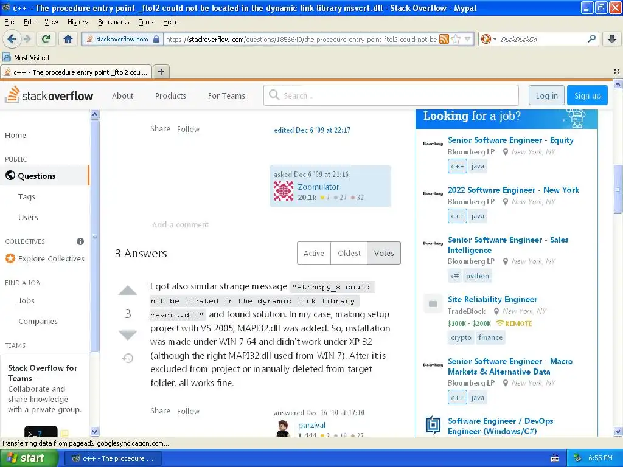Open the About link in header

122,95
